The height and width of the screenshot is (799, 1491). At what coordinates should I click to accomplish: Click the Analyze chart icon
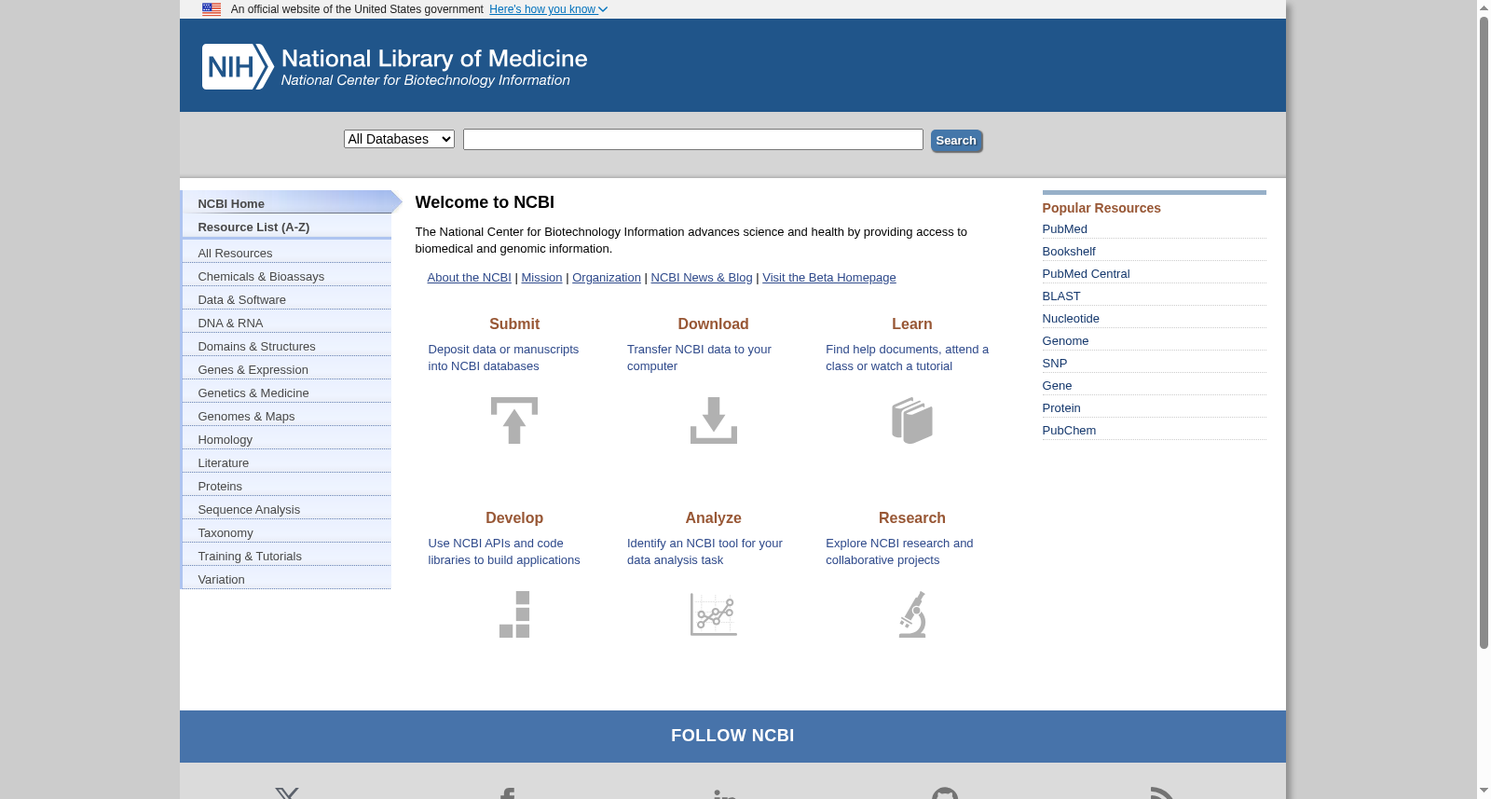point(714,614)
